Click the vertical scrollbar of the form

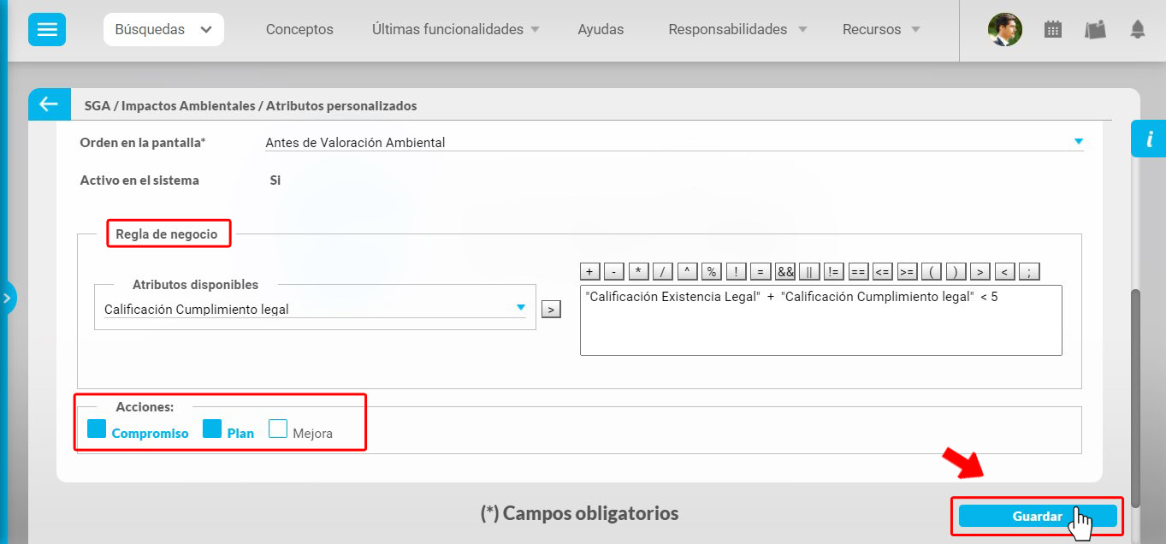(x=1136, y=398)
